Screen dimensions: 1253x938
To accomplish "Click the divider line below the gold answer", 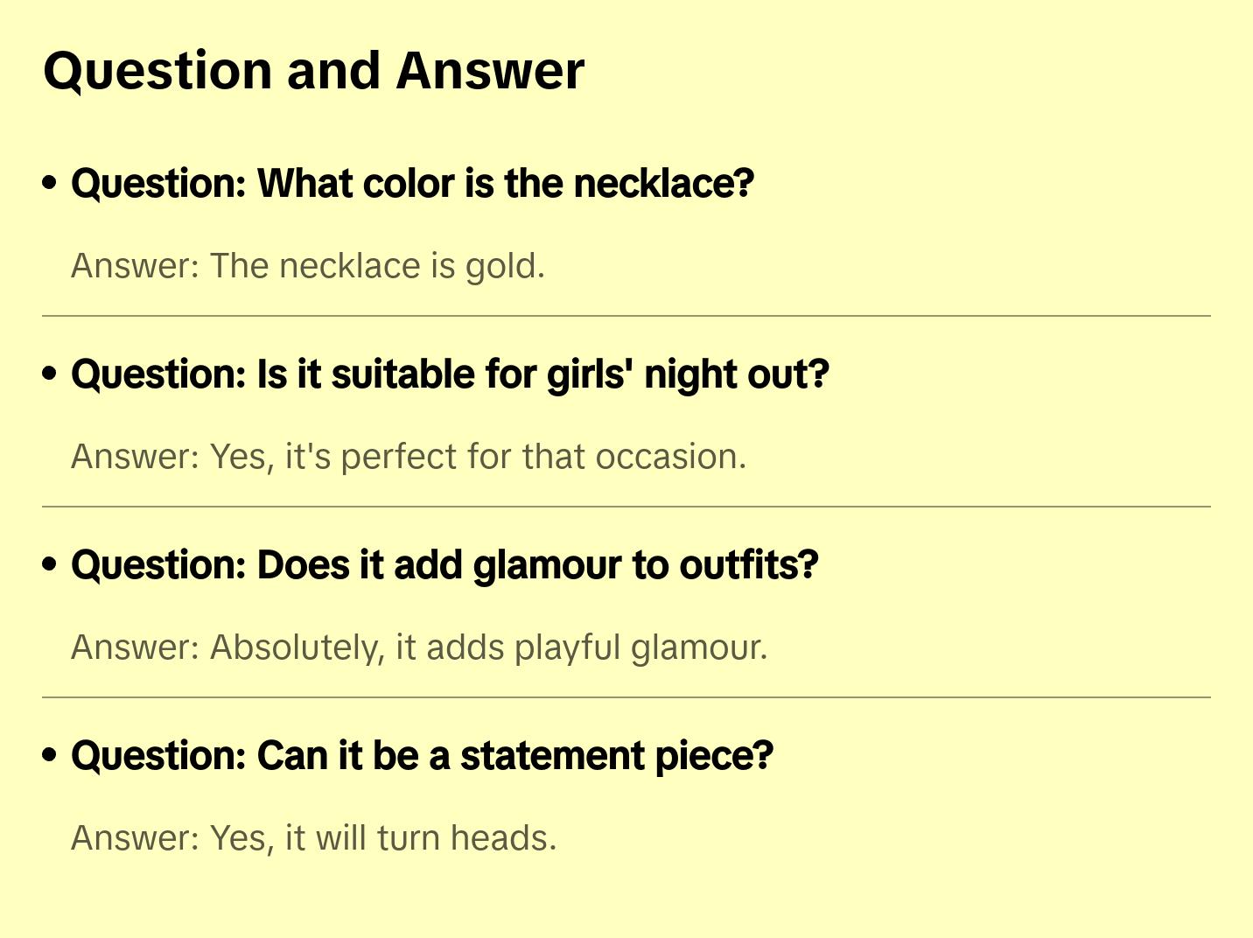I will pyautogui.click(x=626, y=315).
